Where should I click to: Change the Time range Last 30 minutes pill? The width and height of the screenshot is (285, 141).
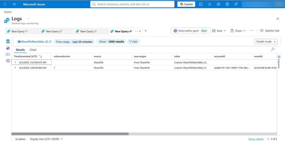coord(74,42)
